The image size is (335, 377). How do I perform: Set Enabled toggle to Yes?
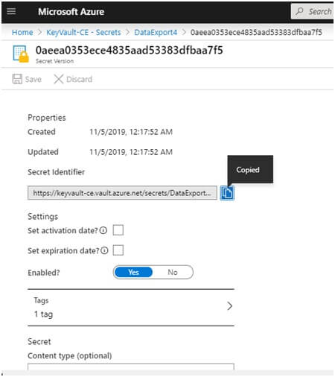[134, 272]
